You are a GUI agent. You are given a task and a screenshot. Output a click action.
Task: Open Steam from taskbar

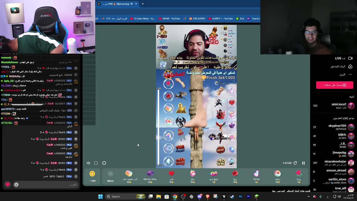tap(232, 197)
